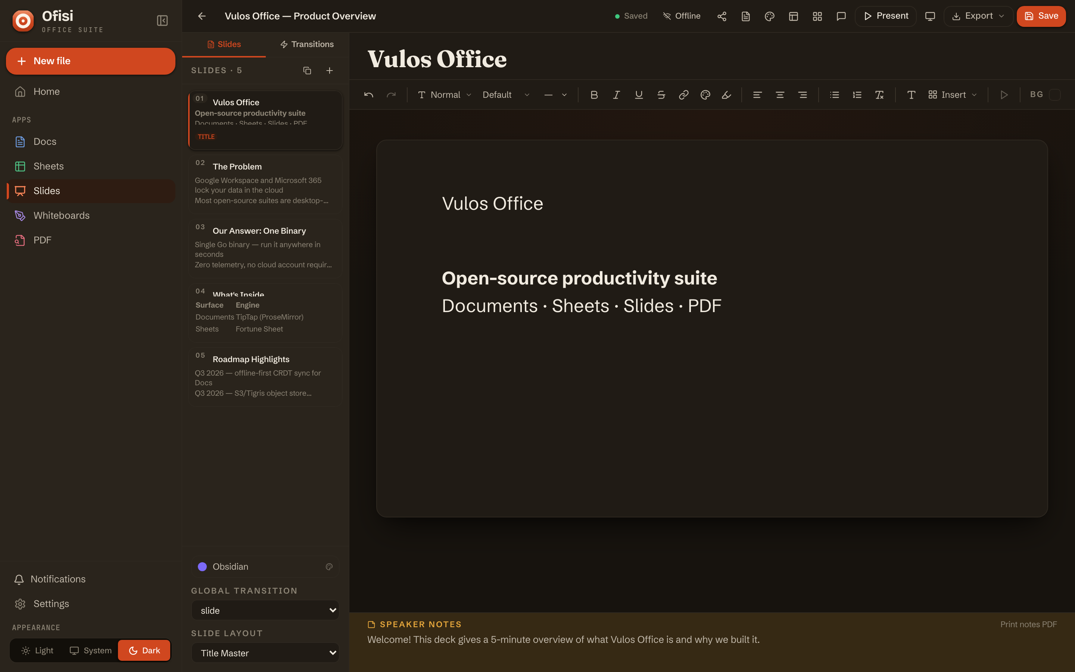Apply italic formatting
Viewport: 1075px width, 672px height.
[616, 95]
